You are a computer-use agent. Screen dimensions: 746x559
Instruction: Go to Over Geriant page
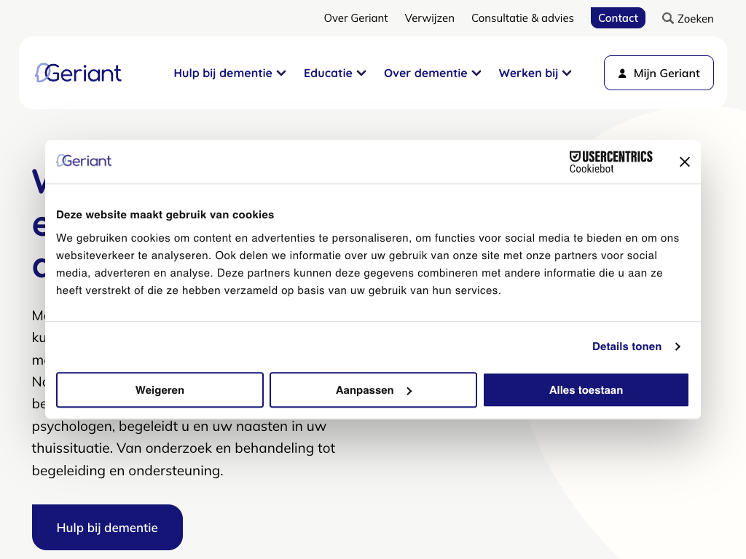356,18
